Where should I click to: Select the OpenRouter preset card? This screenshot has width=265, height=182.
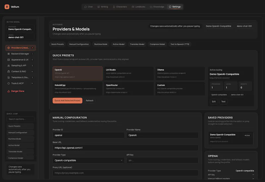[129, 89]
